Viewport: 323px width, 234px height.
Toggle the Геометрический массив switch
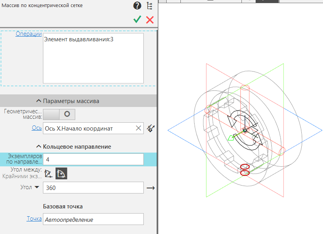click(59, 114)
